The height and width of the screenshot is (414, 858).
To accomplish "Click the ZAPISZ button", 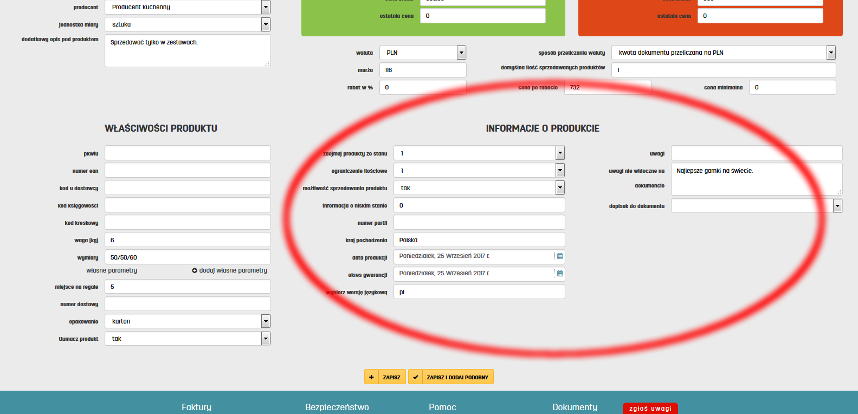I will (385, 377).
